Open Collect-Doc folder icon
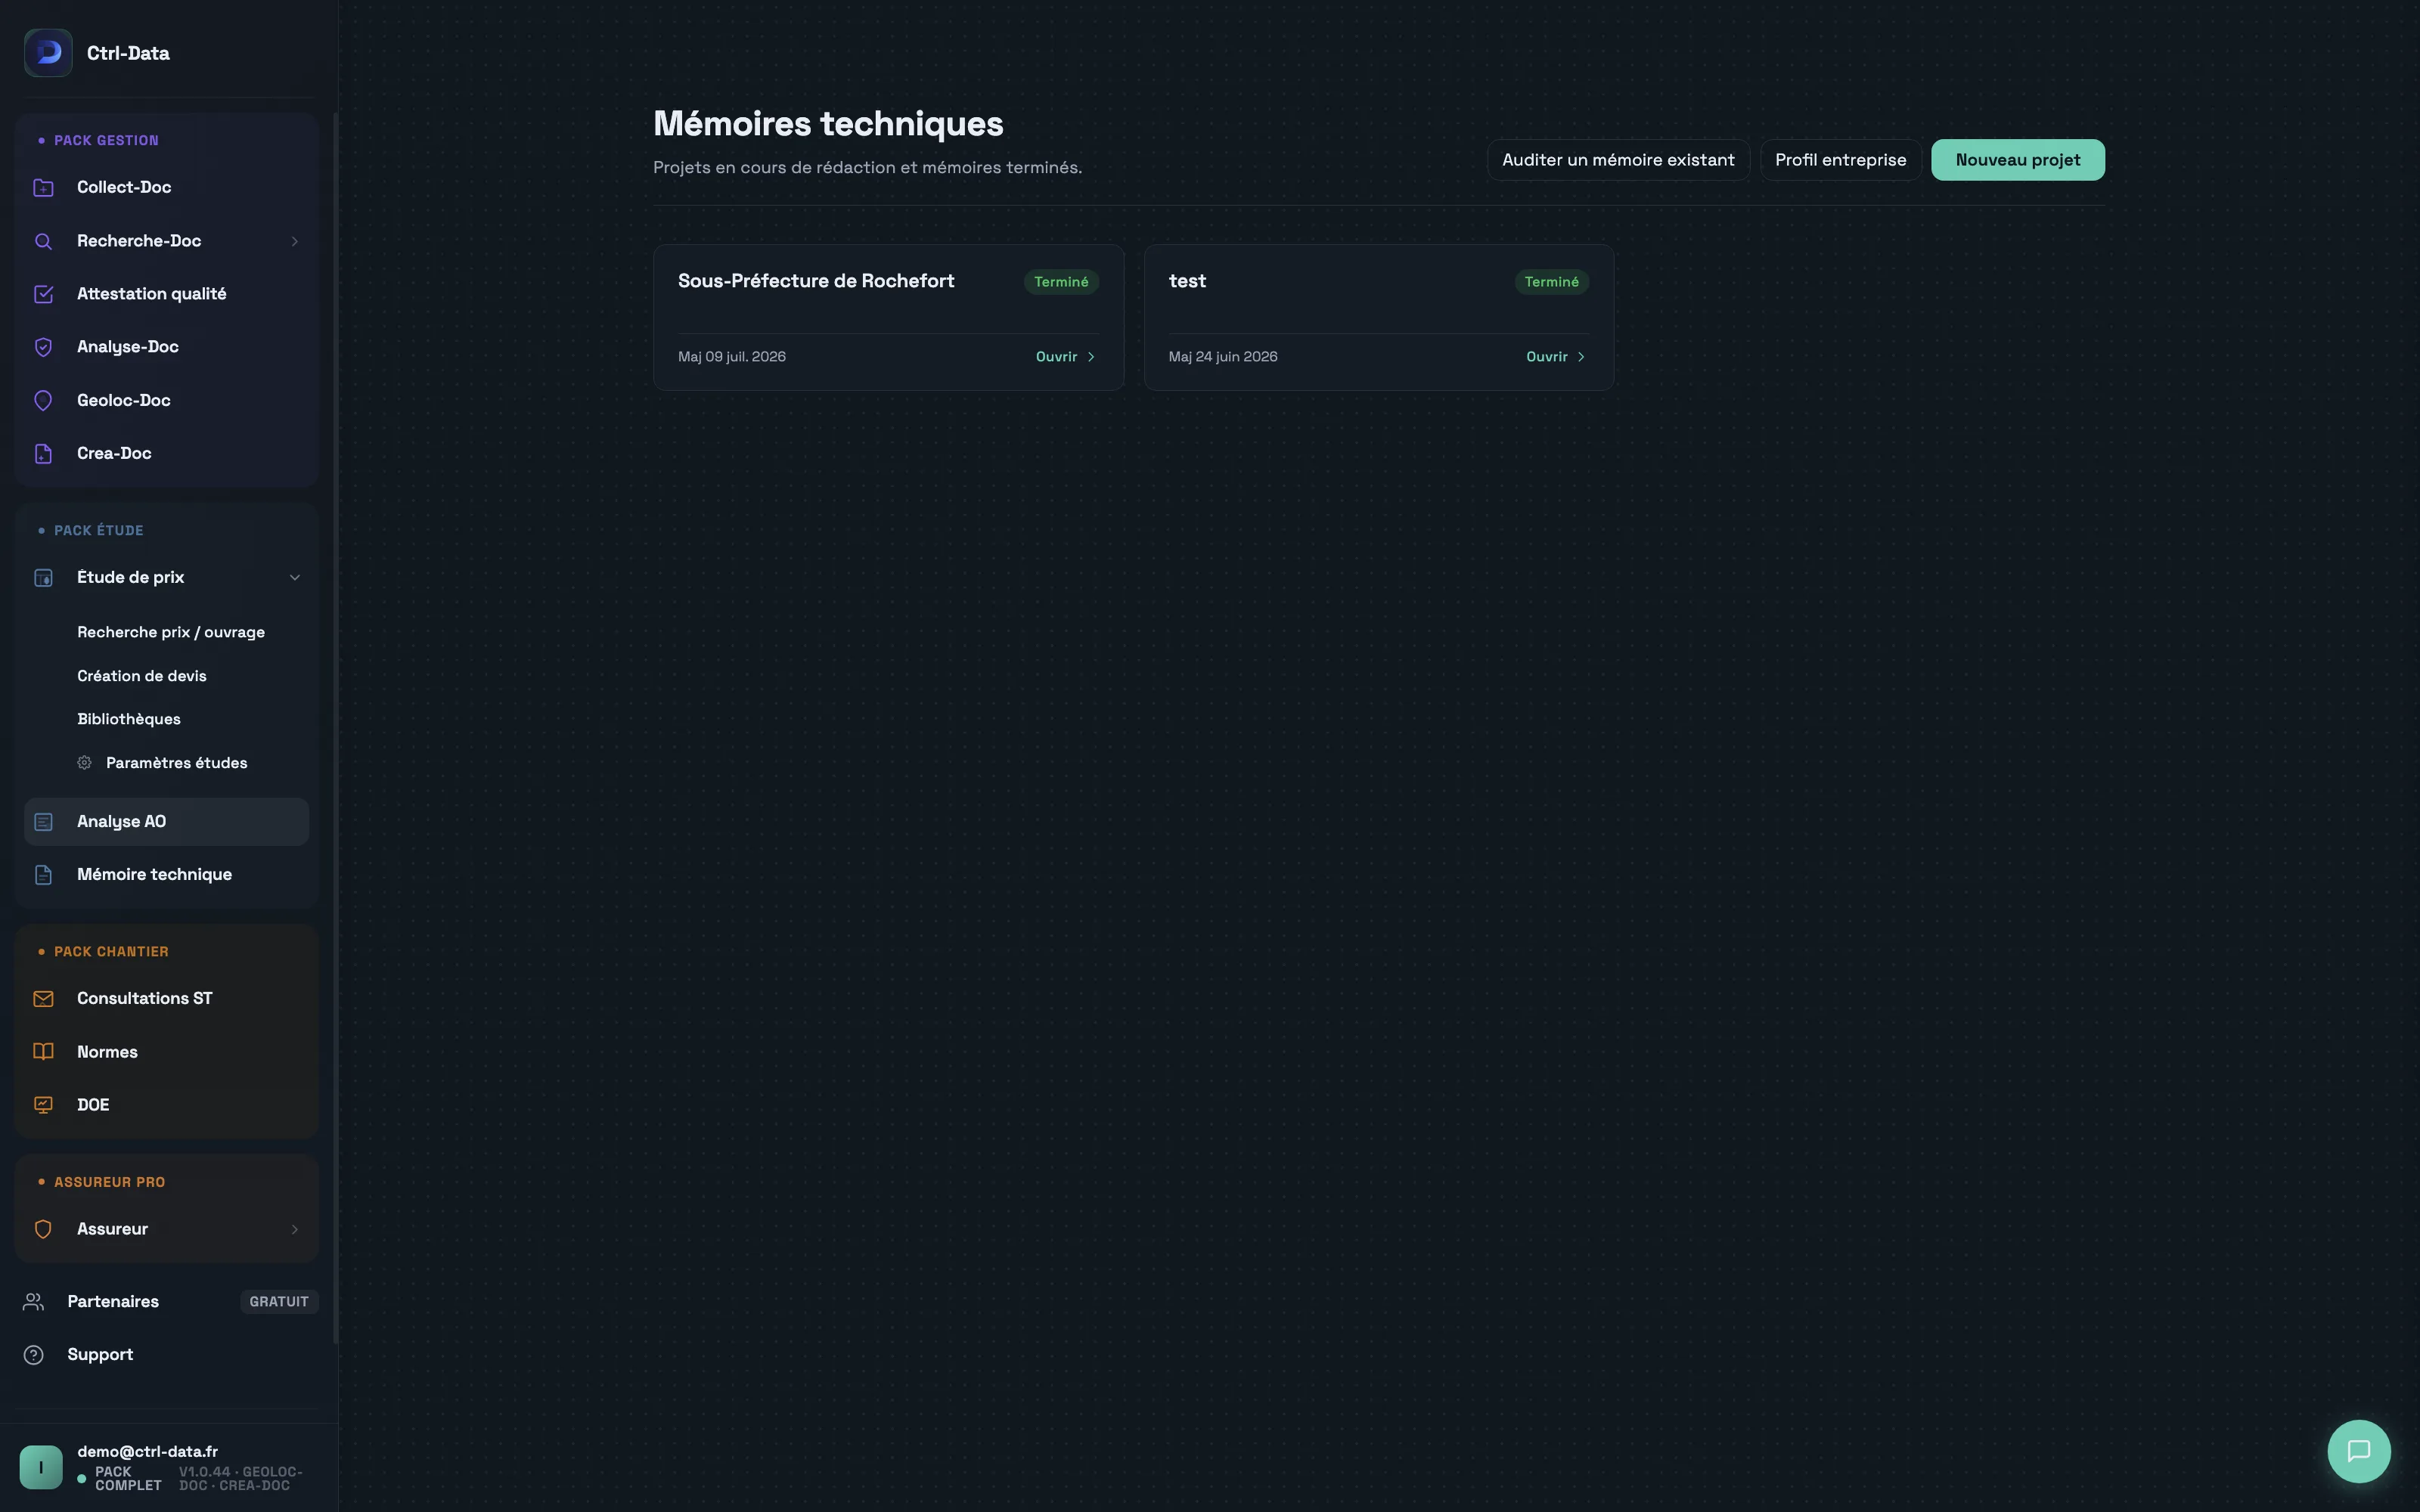This screenshot has width=2420, height=1512. 43,187
